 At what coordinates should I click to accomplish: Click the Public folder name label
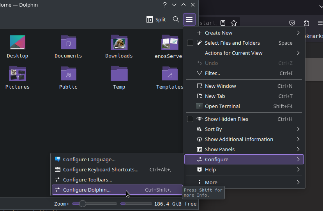click(68, 87)
